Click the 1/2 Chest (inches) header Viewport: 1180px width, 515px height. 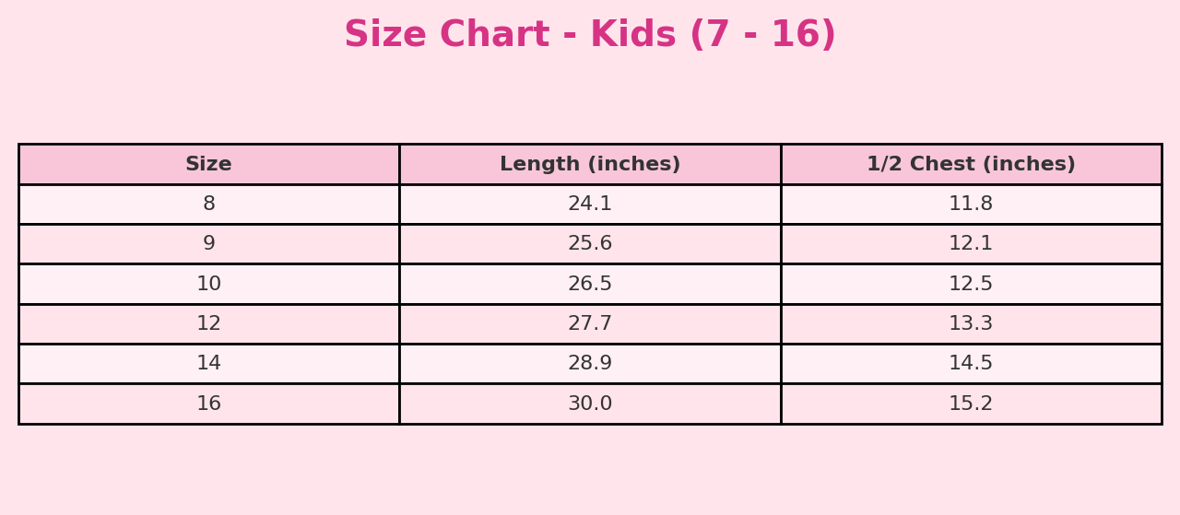coord(971,165)
